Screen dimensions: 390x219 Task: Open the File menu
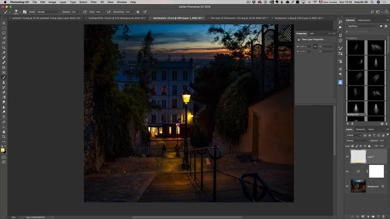[35, 2]
